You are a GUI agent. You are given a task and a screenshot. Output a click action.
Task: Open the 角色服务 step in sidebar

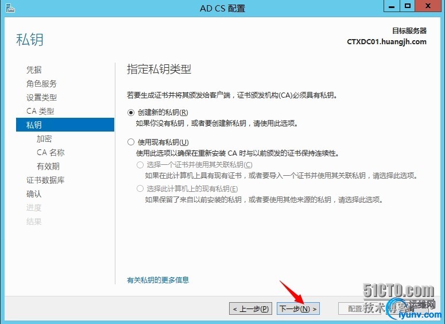pos(41,83)
